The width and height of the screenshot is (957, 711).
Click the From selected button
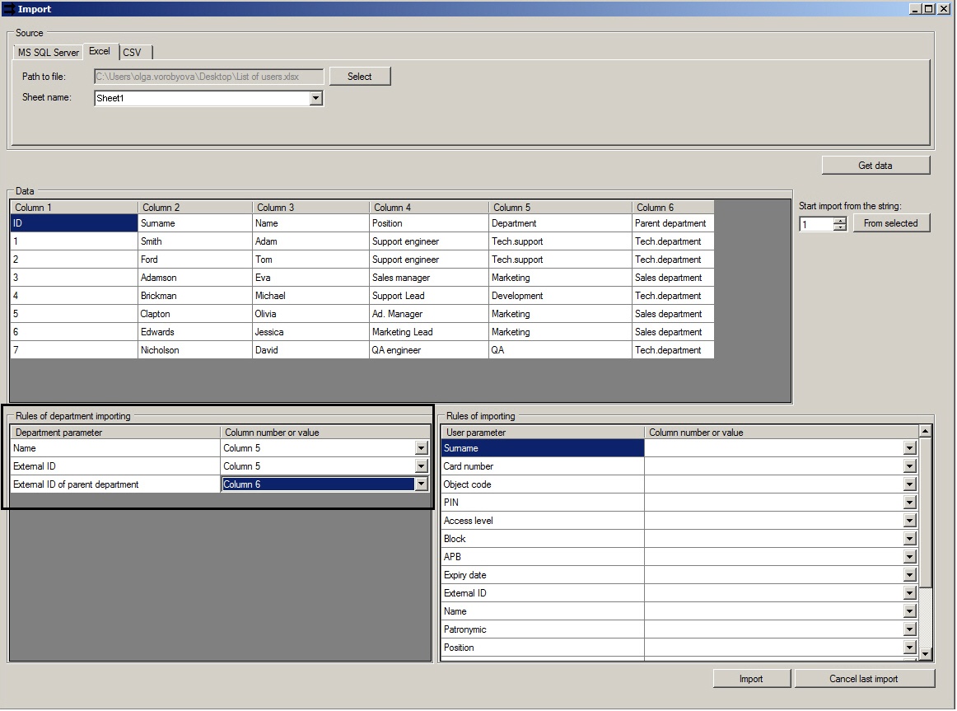click(x=891, y=223)
